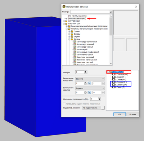Collapse the БИБЛИОТЕКИ tree node
This screenshot has height=141, width=144.
(64, 24)
